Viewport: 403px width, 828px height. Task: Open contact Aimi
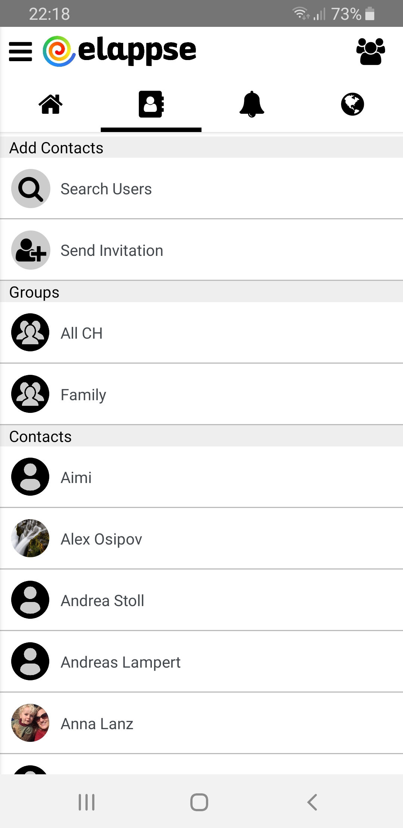(76, 477)
